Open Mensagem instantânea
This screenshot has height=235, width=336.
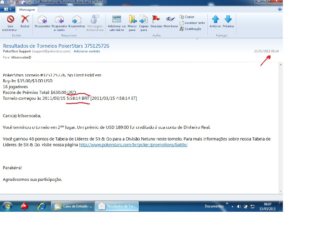95,23
